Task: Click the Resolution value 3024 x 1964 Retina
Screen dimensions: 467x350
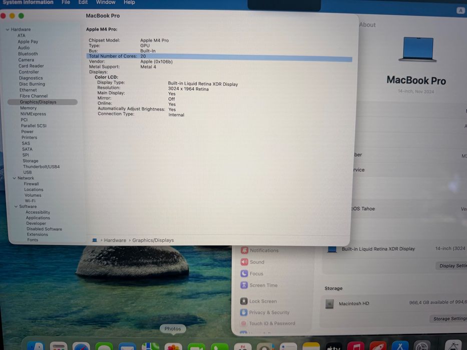Action: pos(188,89)
